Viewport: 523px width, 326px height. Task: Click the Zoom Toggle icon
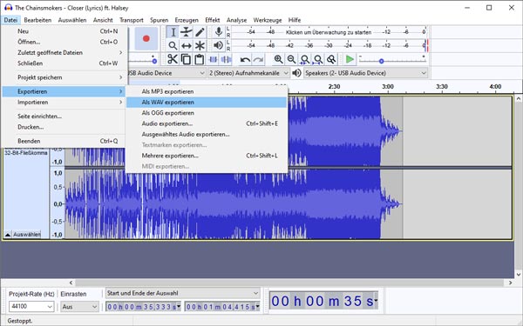click(x=331, y=59)
